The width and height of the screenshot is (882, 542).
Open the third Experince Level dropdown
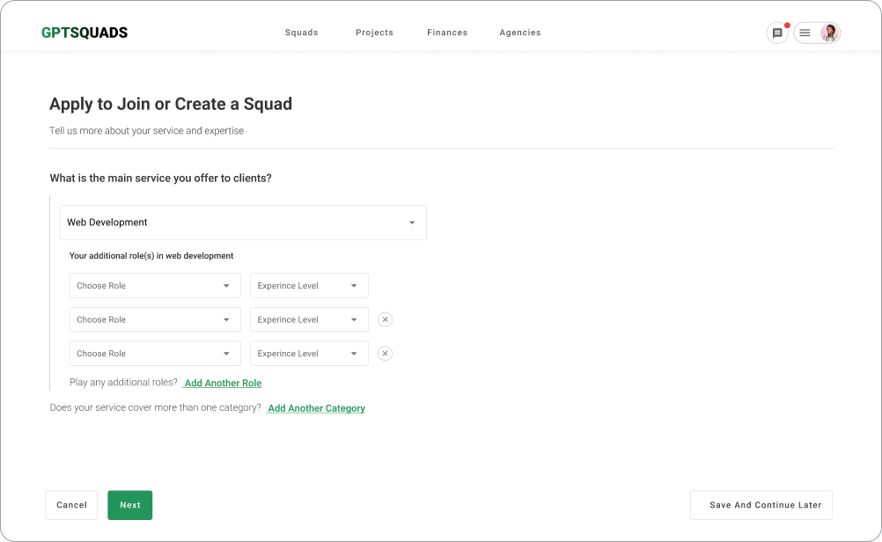(309, 354)
